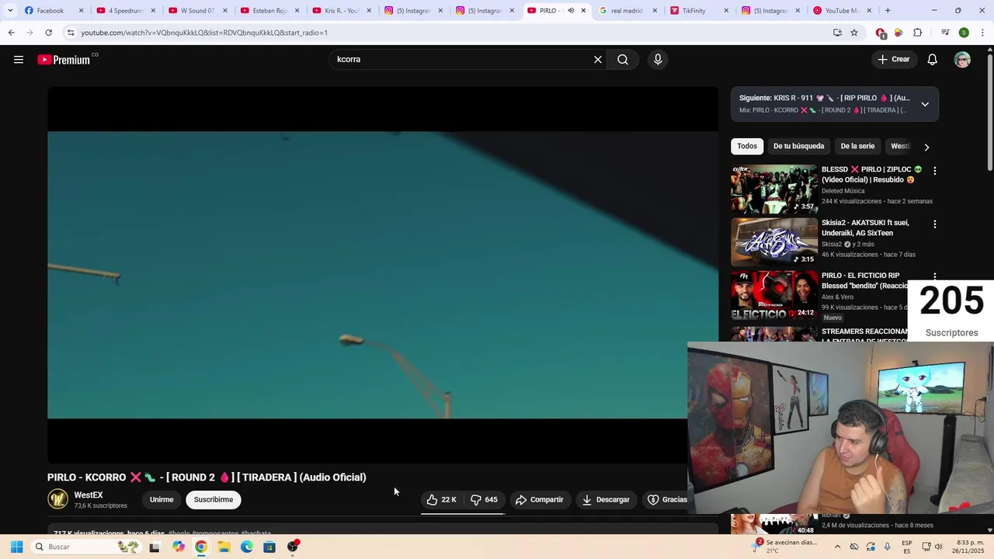Open WestEX channel avatar
The image size is (994, 559).
(57, 500)
